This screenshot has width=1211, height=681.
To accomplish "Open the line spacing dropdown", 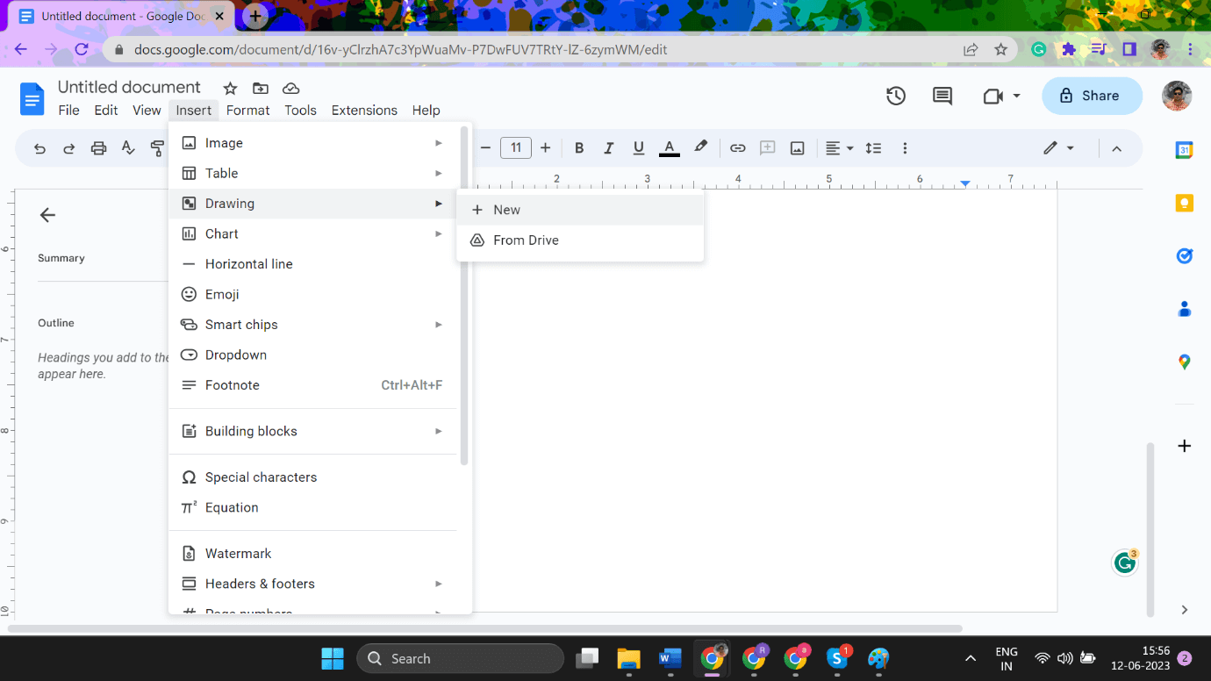I will coord(873,147).
